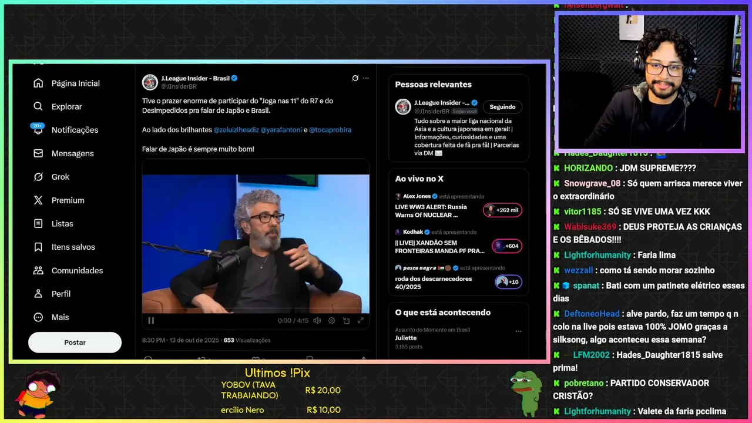This screenshot has height=423, width=752.
Task: Click chat username spanat
Action: click(586, 286)
